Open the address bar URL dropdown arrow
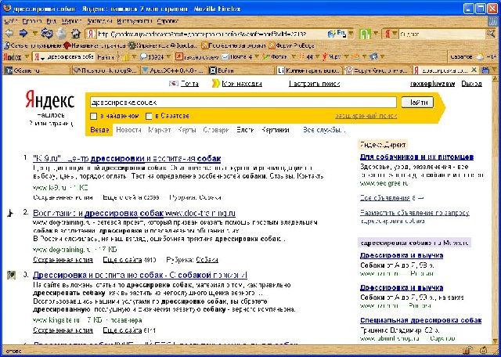 tap(351, 34)
